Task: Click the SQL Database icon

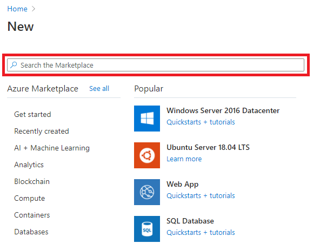Action: tap(147, 229)
